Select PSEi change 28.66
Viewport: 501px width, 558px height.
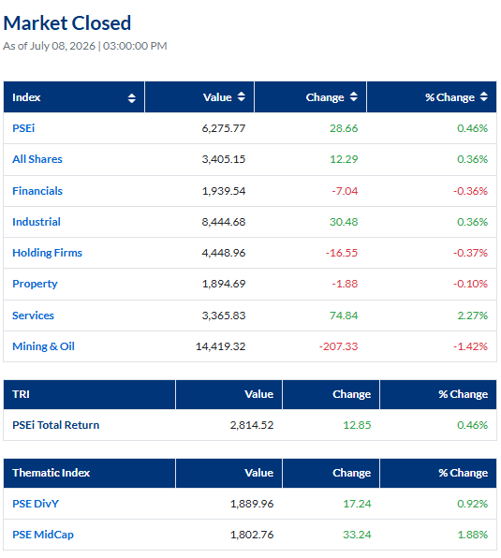[344, 128]
